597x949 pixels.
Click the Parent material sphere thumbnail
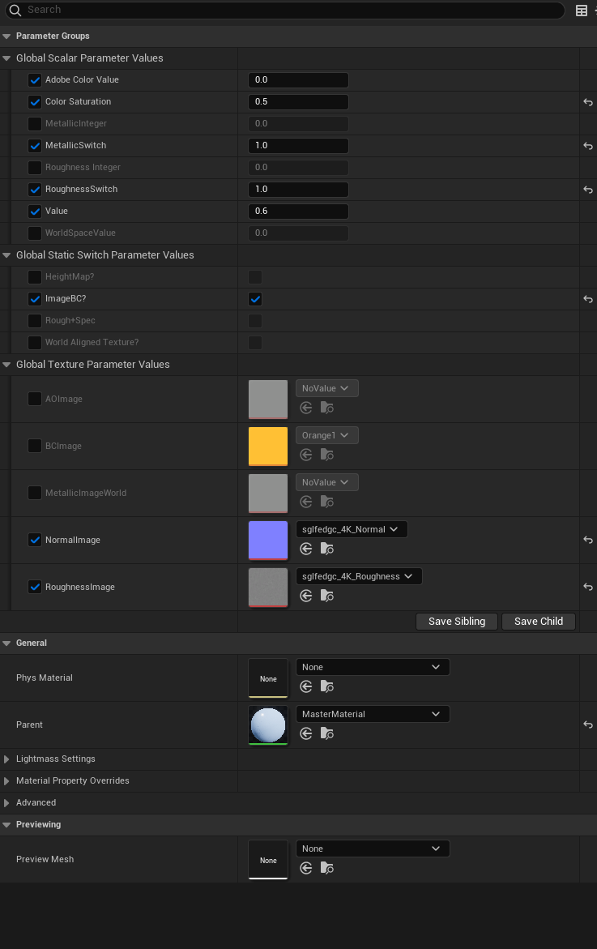(268, 725)
